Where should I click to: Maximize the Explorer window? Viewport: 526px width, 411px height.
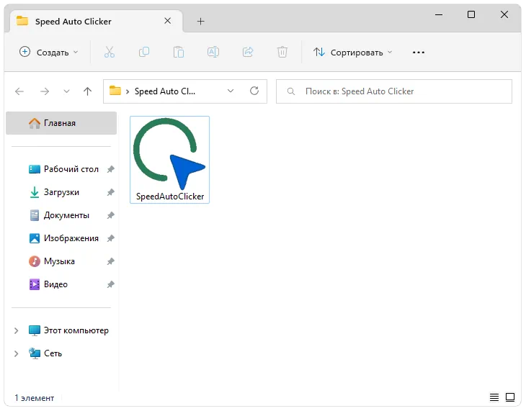point(471,14)
